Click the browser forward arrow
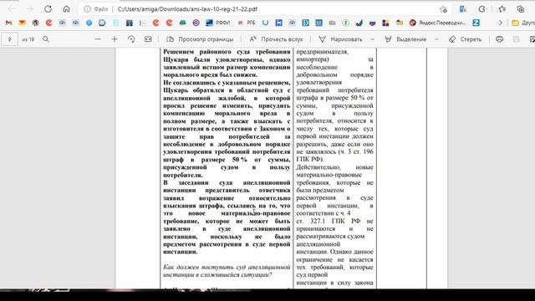535x301 pixels. point(30,9)
